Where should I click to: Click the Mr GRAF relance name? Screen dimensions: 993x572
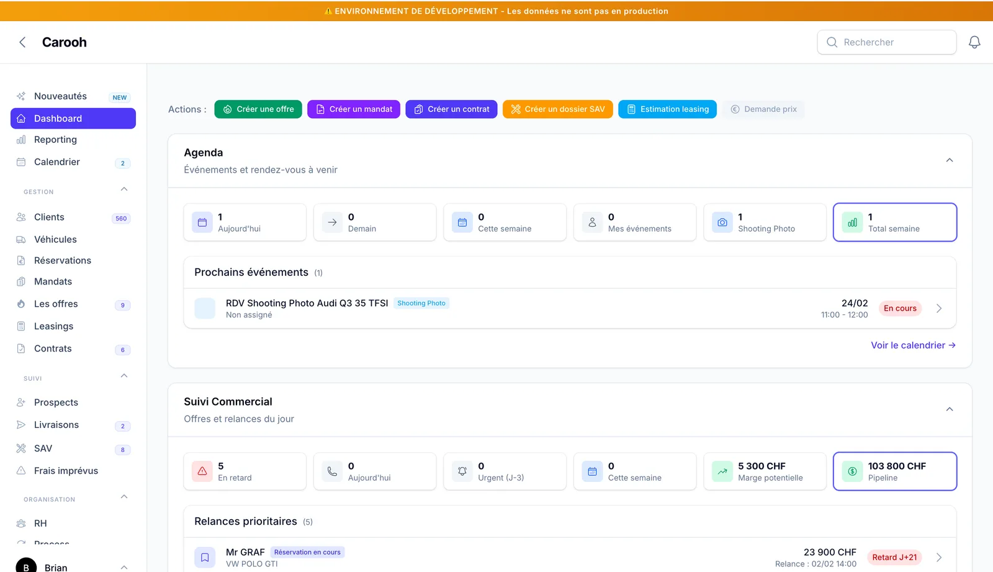coord(245,552)
